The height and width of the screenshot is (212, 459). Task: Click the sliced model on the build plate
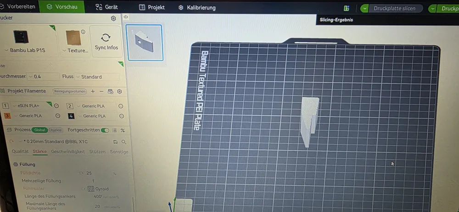[310, 122]
